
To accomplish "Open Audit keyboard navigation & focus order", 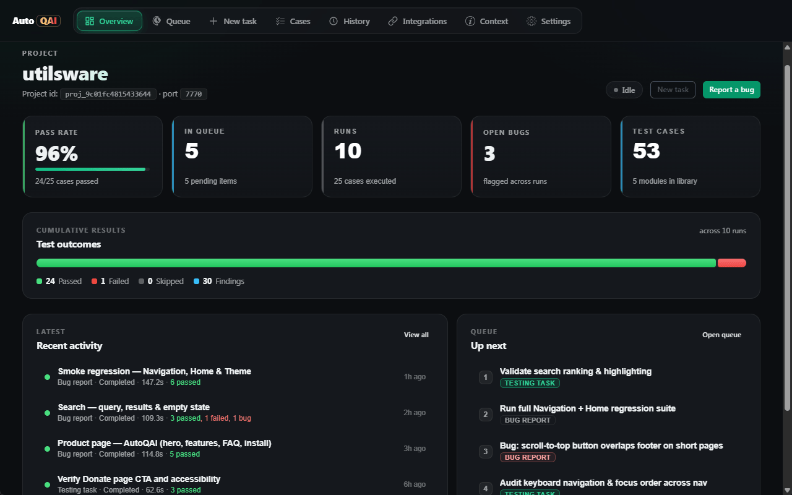I will click(603, 483).
